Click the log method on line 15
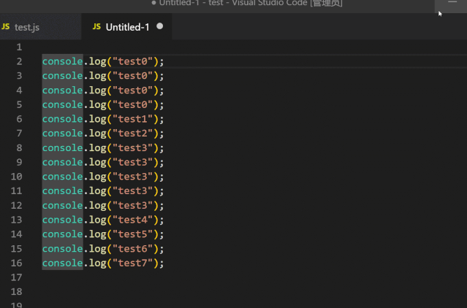This screenshot has height=308, width=467. coord(98,249)
